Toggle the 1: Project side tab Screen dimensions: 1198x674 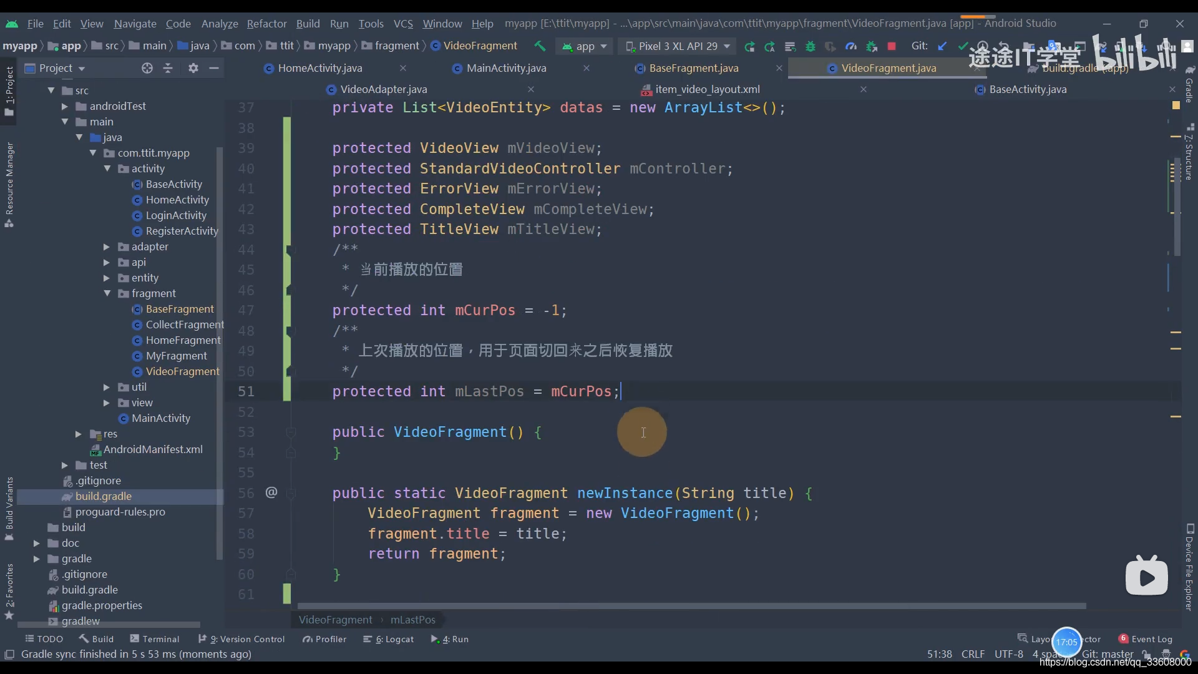9,91
